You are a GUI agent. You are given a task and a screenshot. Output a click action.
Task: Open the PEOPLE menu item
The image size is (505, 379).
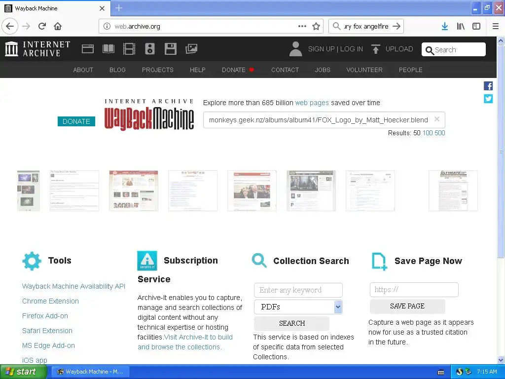411,70
